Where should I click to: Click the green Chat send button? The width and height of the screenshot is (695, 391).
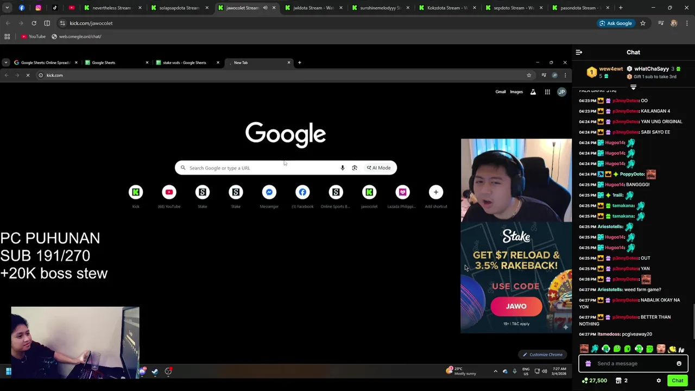(x=677, y=381)
